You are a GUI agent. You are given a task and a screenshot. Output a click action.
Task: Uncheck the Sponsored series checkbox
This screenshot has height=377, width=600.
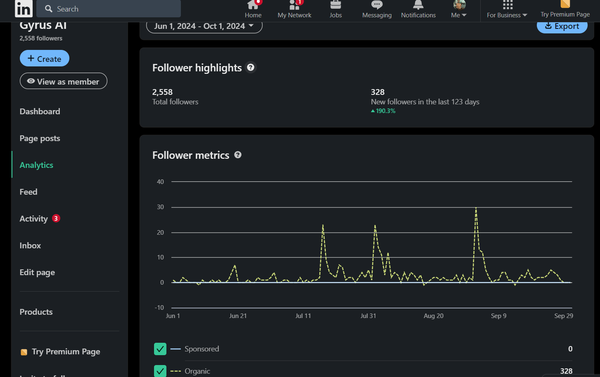[x=160, y=349]
